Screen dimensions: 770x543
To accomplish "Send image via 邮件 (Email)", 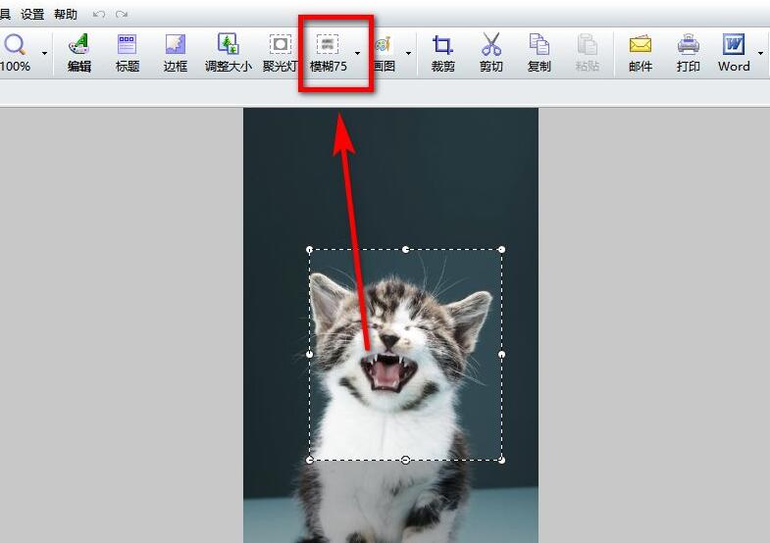I will click(641, 52).
